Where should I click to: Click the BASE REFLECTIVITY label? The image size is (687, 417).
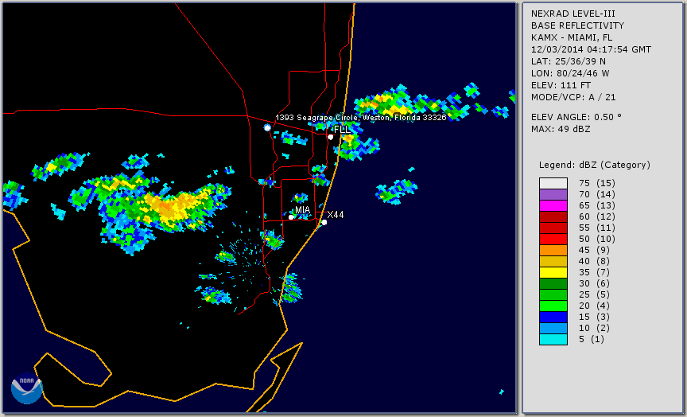click(577, 25)
